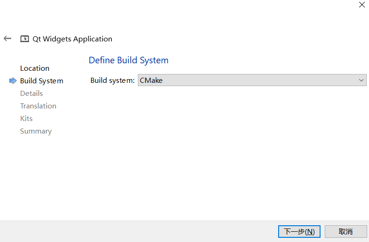Open the CMake build system combo box
The height and width of the screenshot is (242, 369).
[x=252, y=80]
